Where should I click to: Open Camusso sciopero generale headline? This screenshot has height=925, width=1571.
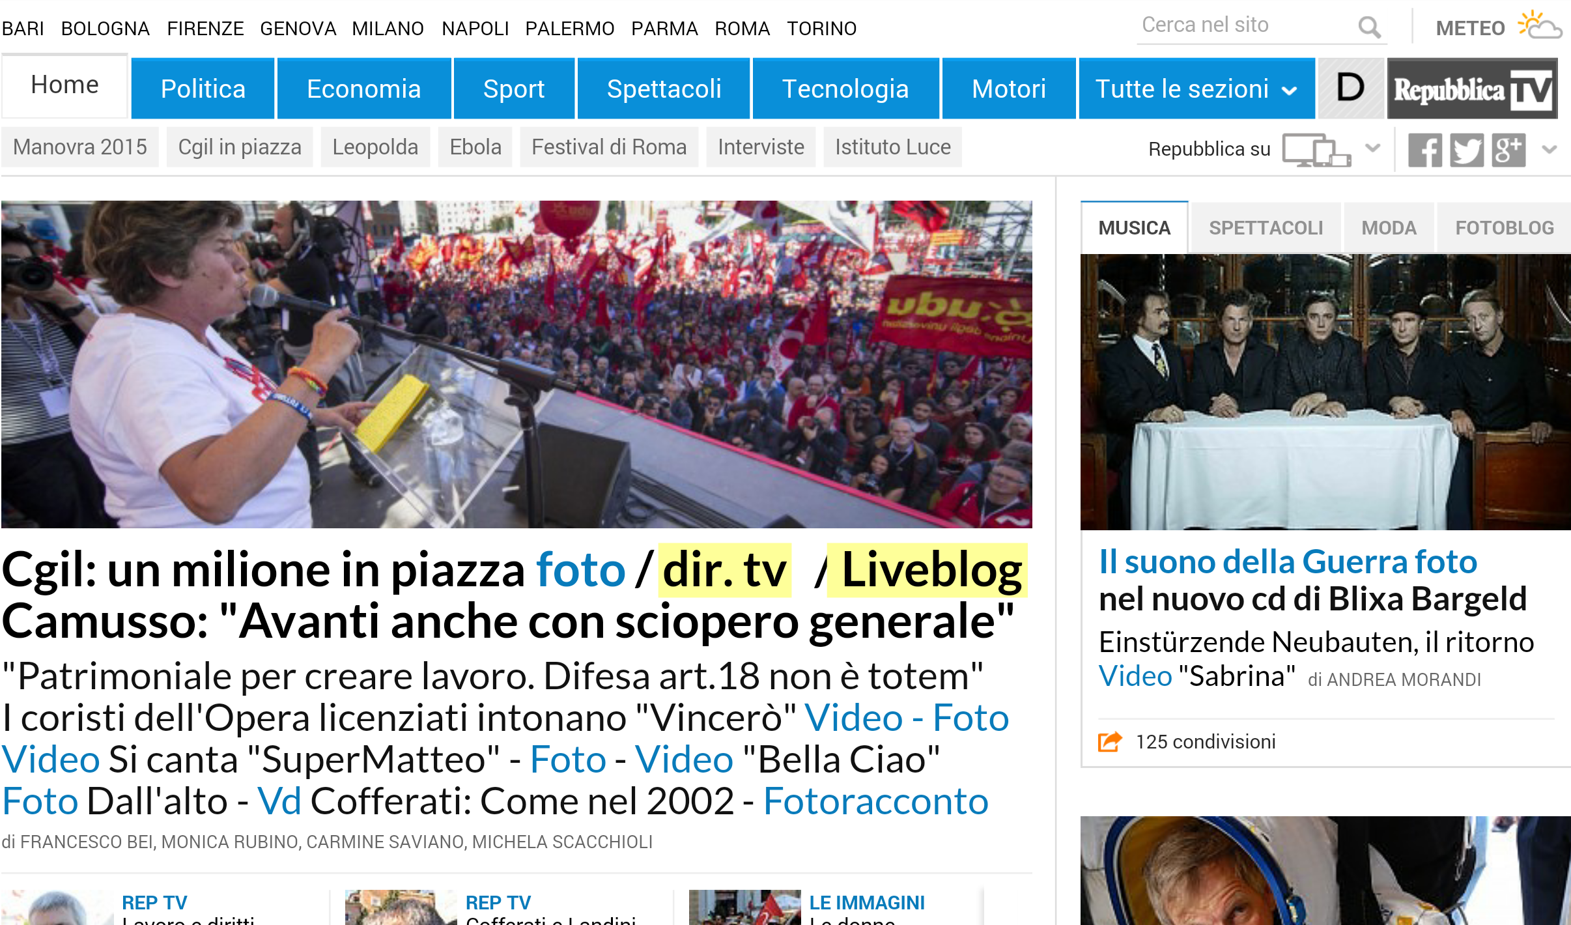(x=508, y=621)
